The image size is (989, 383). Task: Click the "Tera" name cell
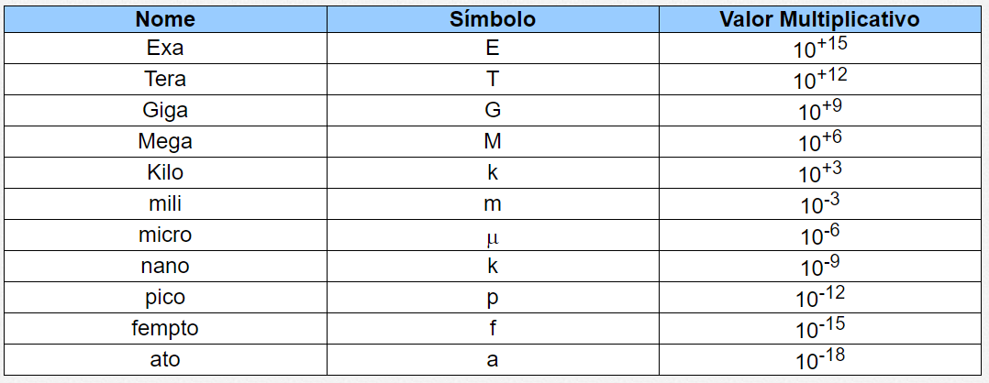[165, 80]
